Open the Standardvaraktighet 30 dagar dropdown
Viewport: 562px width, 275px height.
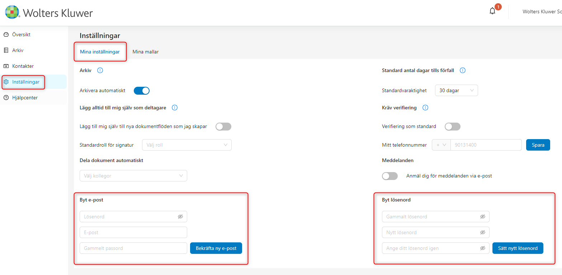457,91
